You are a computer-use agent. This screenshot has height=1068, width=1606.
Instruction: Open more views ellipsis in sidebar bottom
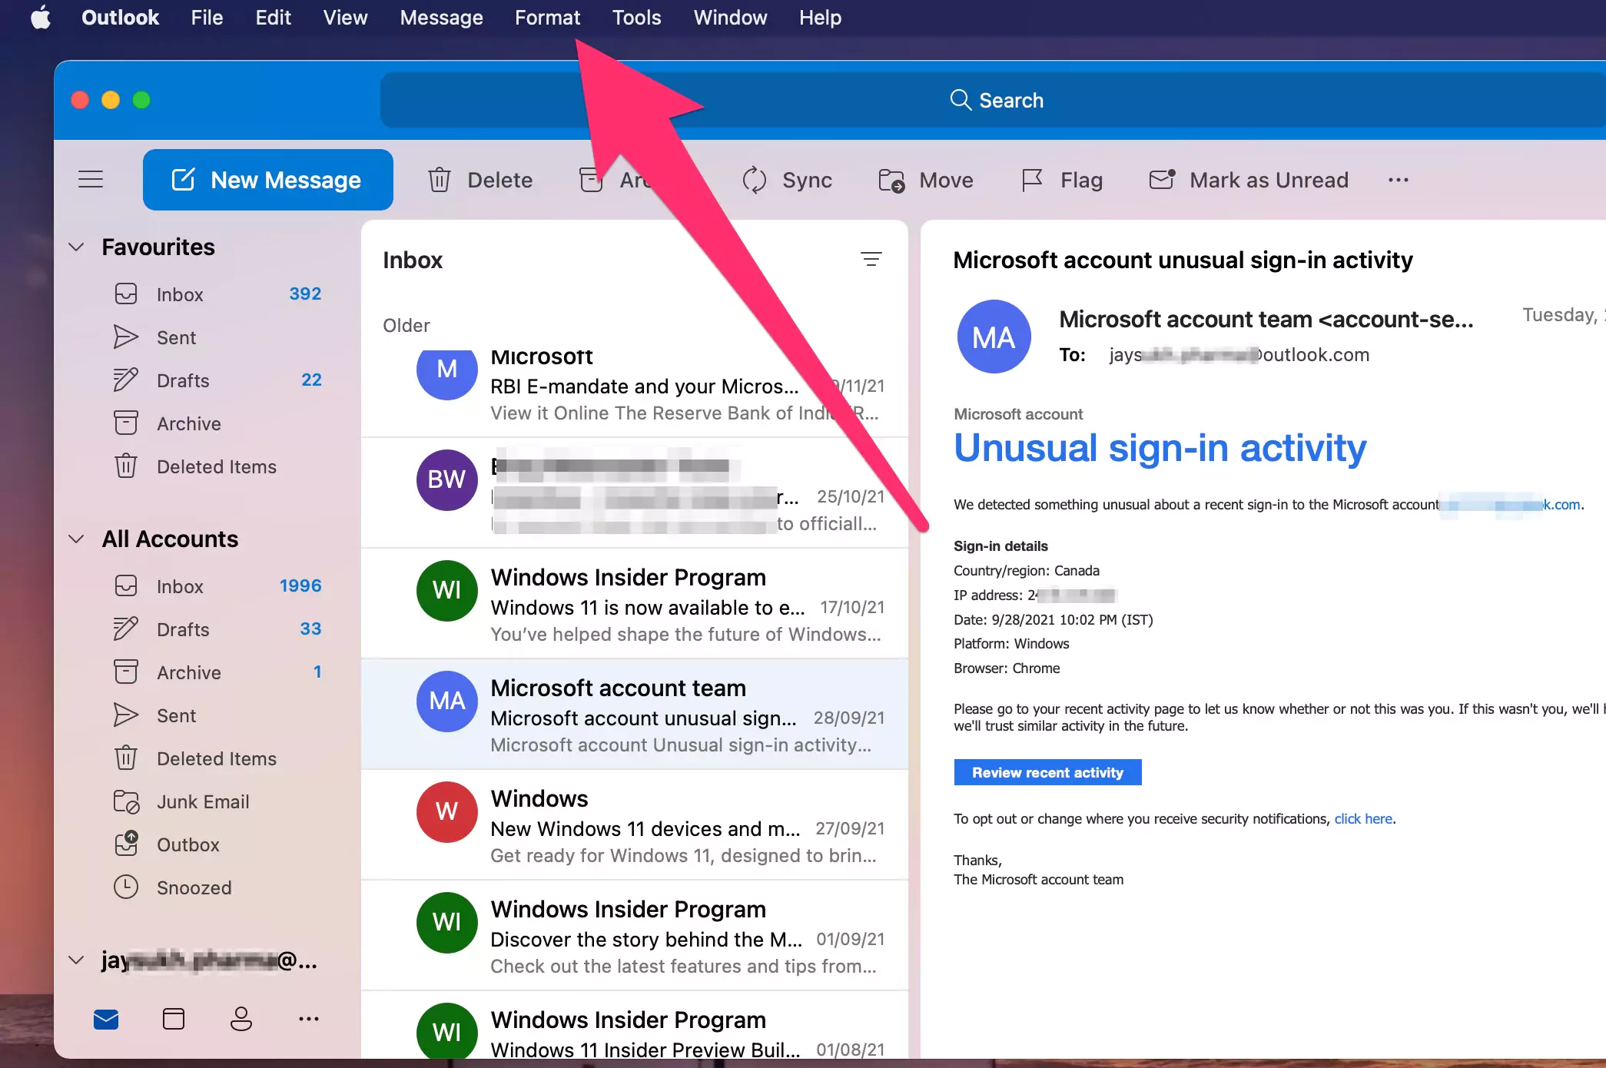(309, 1019)
